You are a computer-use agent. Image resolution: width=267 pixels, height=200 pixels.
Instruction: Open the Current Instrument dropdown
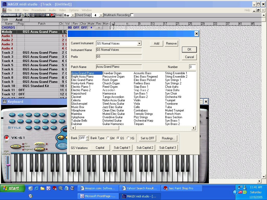pos(139,43)
